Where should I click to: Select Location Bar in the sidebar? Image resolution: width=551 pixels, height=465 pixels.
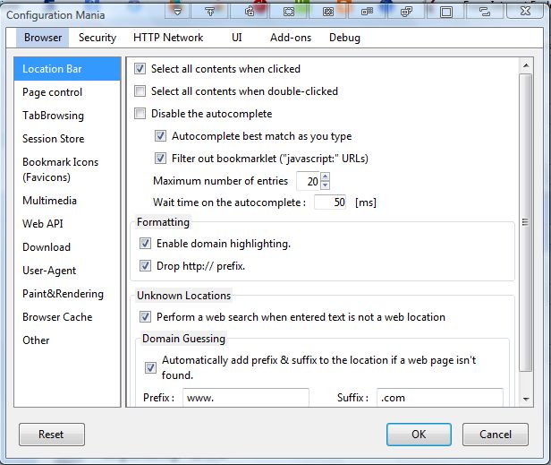(67, 69)
